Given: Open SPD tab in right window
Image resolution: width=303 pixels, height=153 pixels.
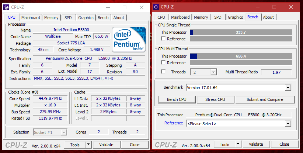Looking at the screenshot, I should pyautogui.click(x=217, y=17).
